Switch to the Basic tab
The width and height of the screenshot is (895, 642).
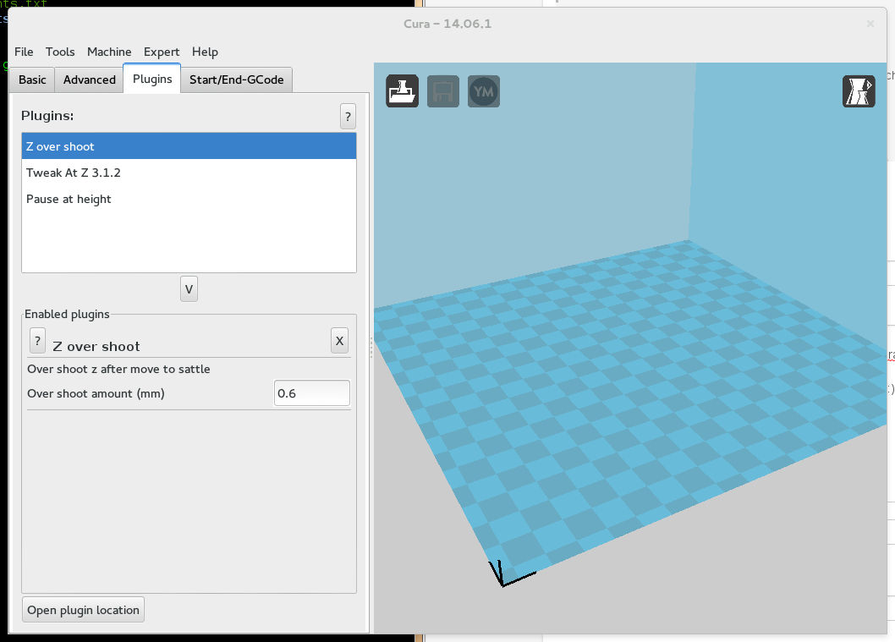32,80
